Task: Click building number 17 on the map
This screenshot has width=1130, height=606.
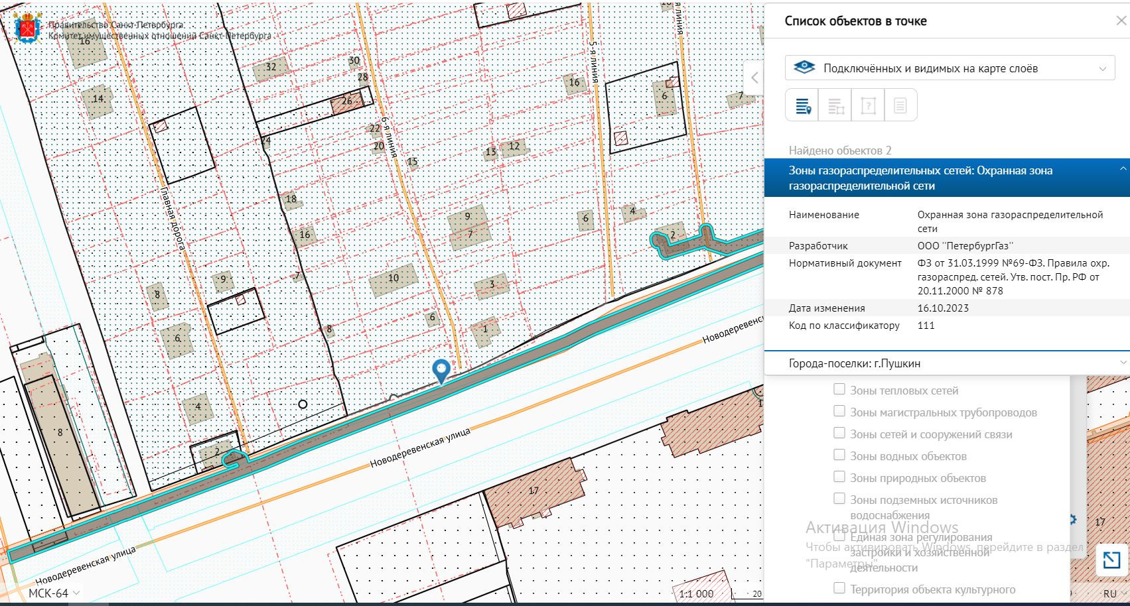Action: (533, 491)
